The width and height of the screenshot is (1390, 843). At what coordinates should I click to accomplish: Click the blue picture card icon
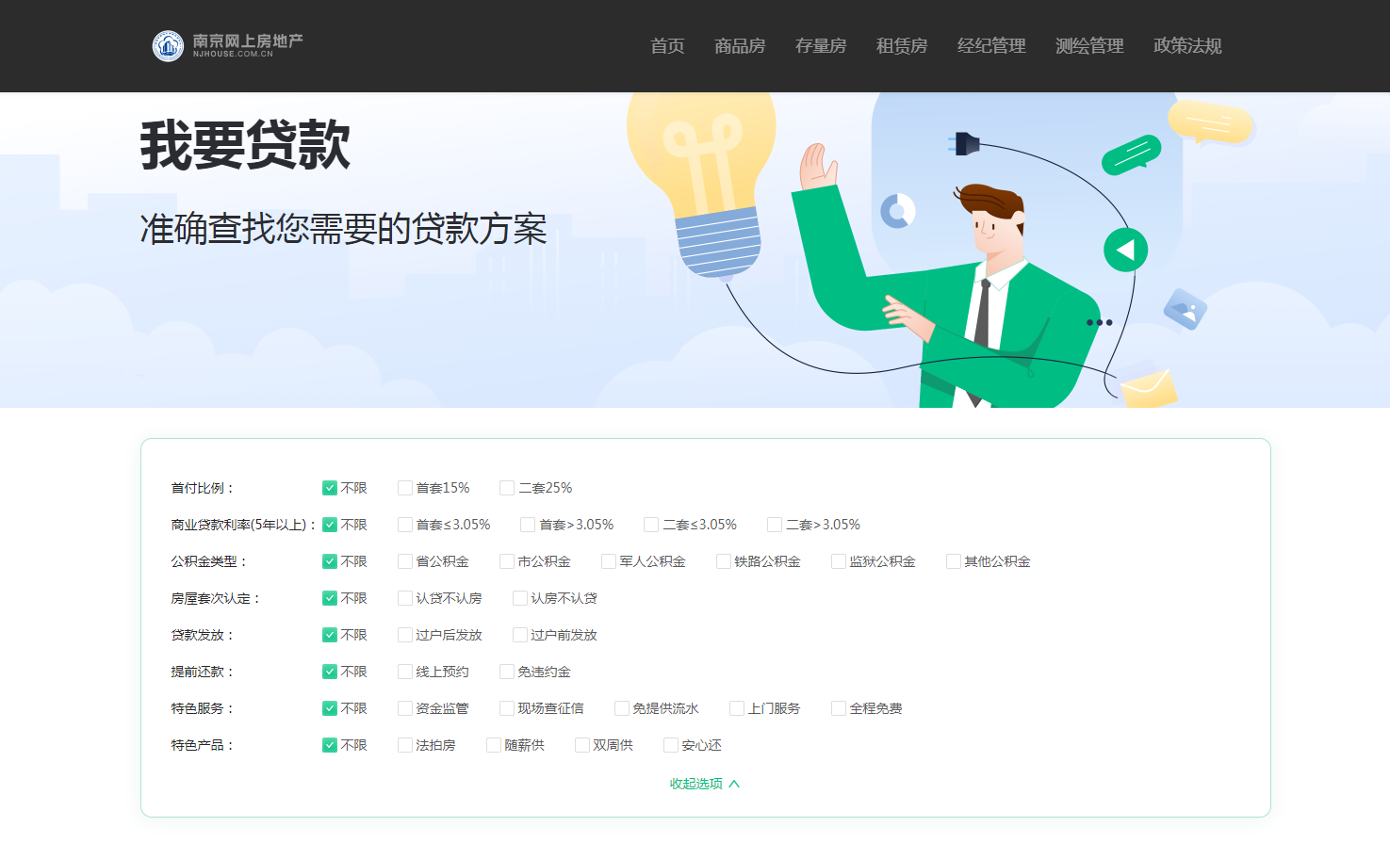point(1185,309)
